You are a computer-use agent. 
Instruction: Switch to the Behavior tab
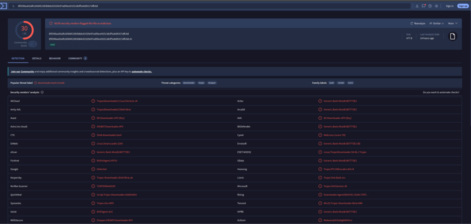55,58
